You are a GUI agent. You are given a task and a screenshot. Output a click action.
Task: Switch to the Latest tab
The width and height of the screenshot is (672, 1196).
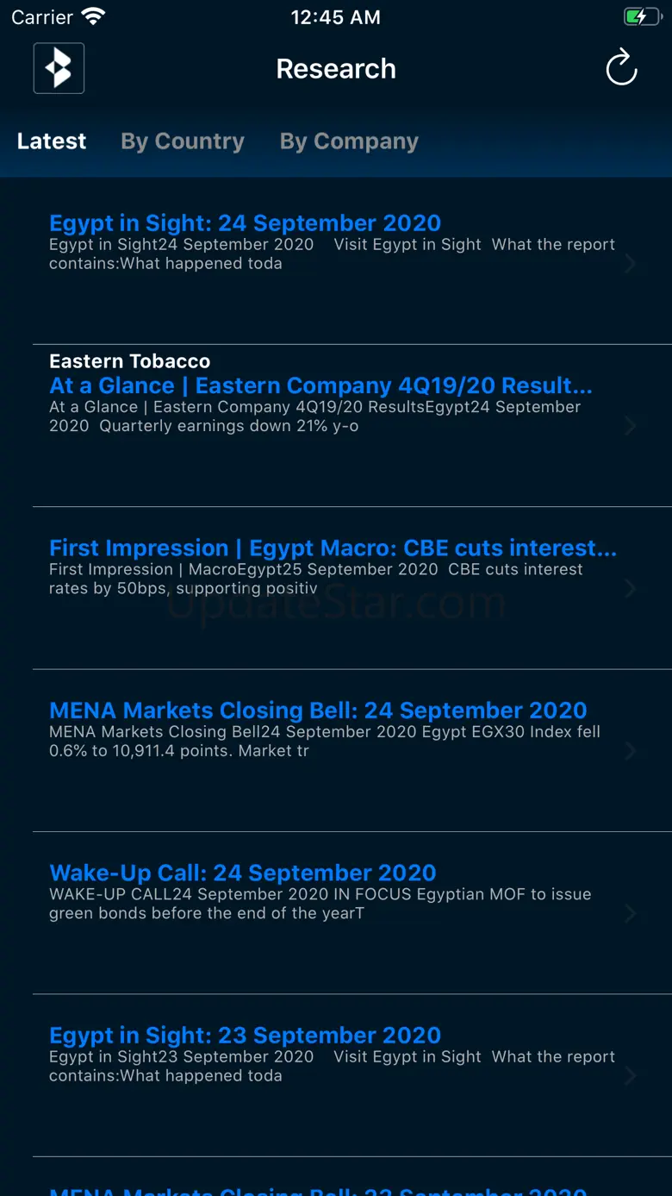[52, 141]
